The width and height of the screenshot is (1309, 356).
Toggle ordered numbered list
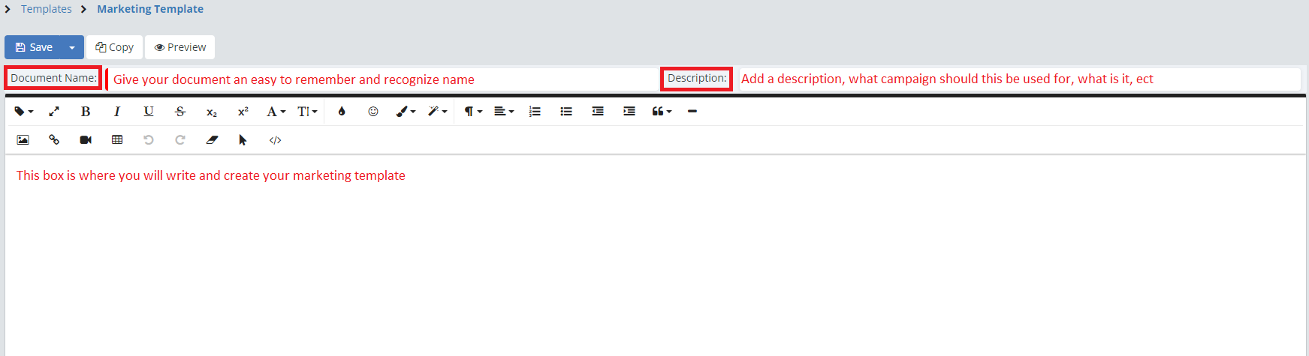pyautogui.click(x=535, y=112)
